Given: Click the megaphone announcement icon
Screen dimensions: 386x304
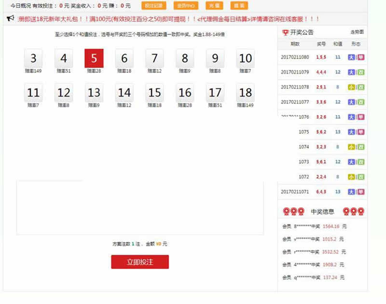Looking at the screenshot, I should coord(10,19).
